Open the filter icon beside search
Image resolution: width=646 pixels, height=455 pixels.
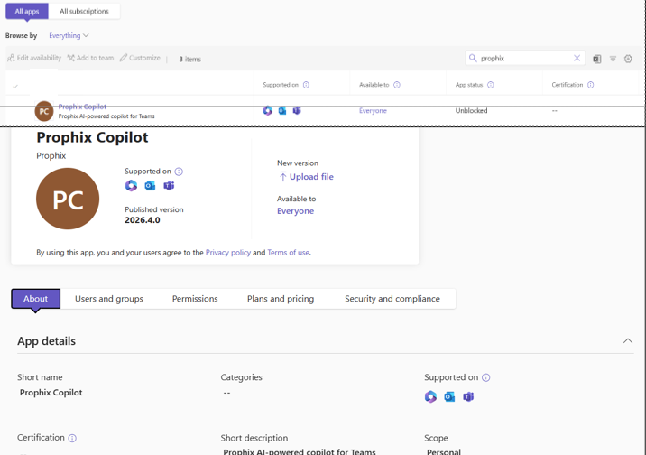tap(613, 59)
